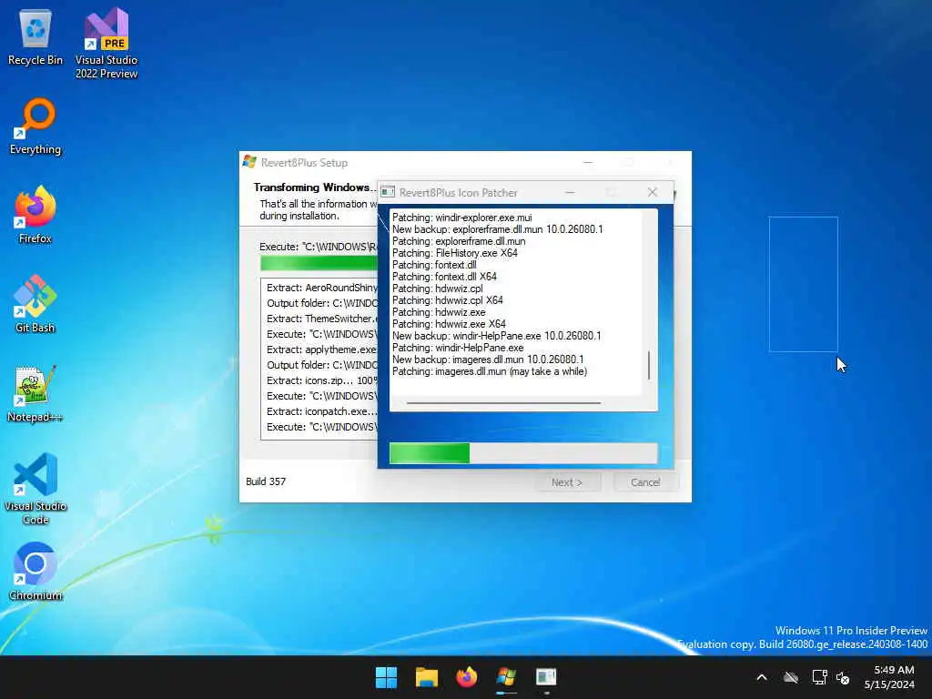Select 'New backup: explorerframe.dll.mun 10.0.26080.1' line
932x699 pixels.
tap(498, 229)
